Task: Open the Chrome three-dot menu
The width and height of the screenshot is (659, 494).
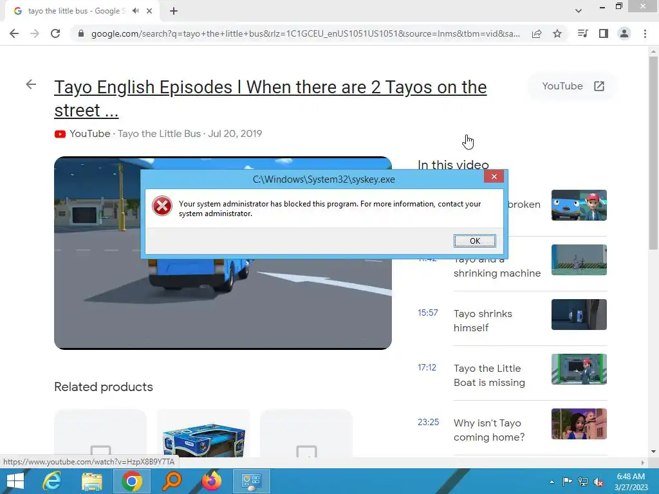Action: 645,33
